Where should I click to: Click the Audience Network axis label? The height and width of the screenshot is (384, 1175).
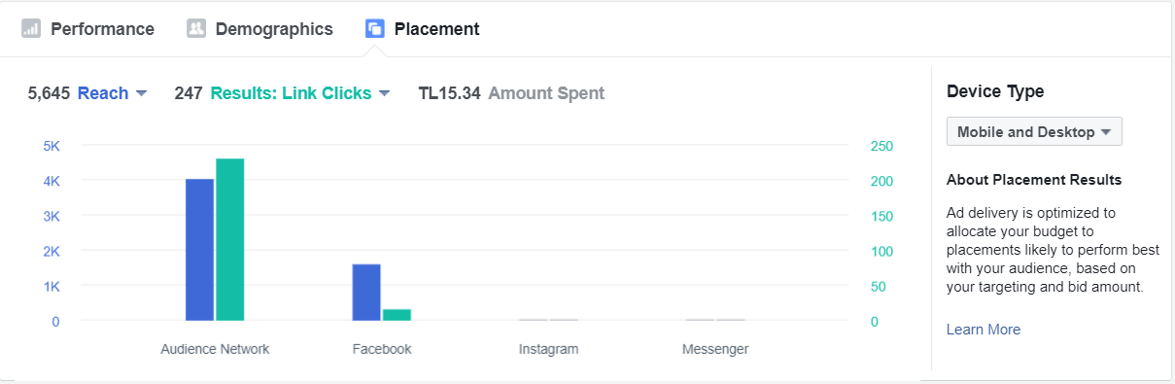click(215, 349)
